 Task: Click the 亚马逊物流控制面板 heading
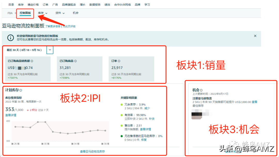pos(23,26)
